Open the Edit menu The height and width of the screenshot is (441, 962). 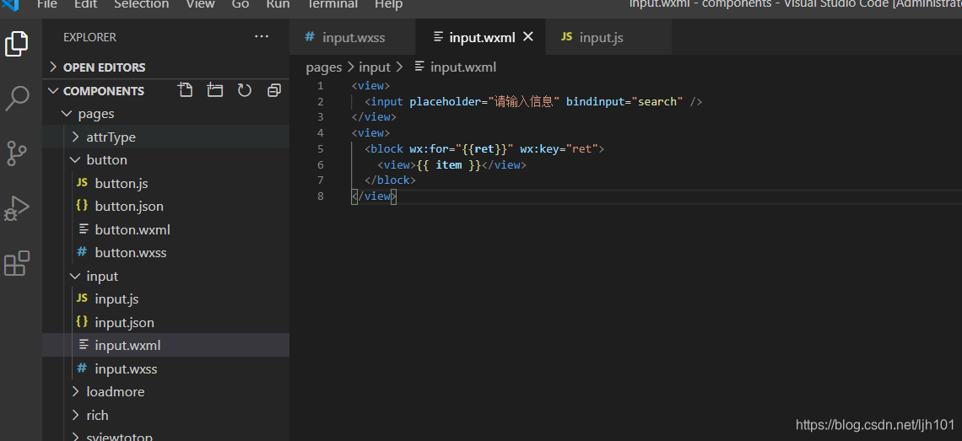click(x=86, y=5)
